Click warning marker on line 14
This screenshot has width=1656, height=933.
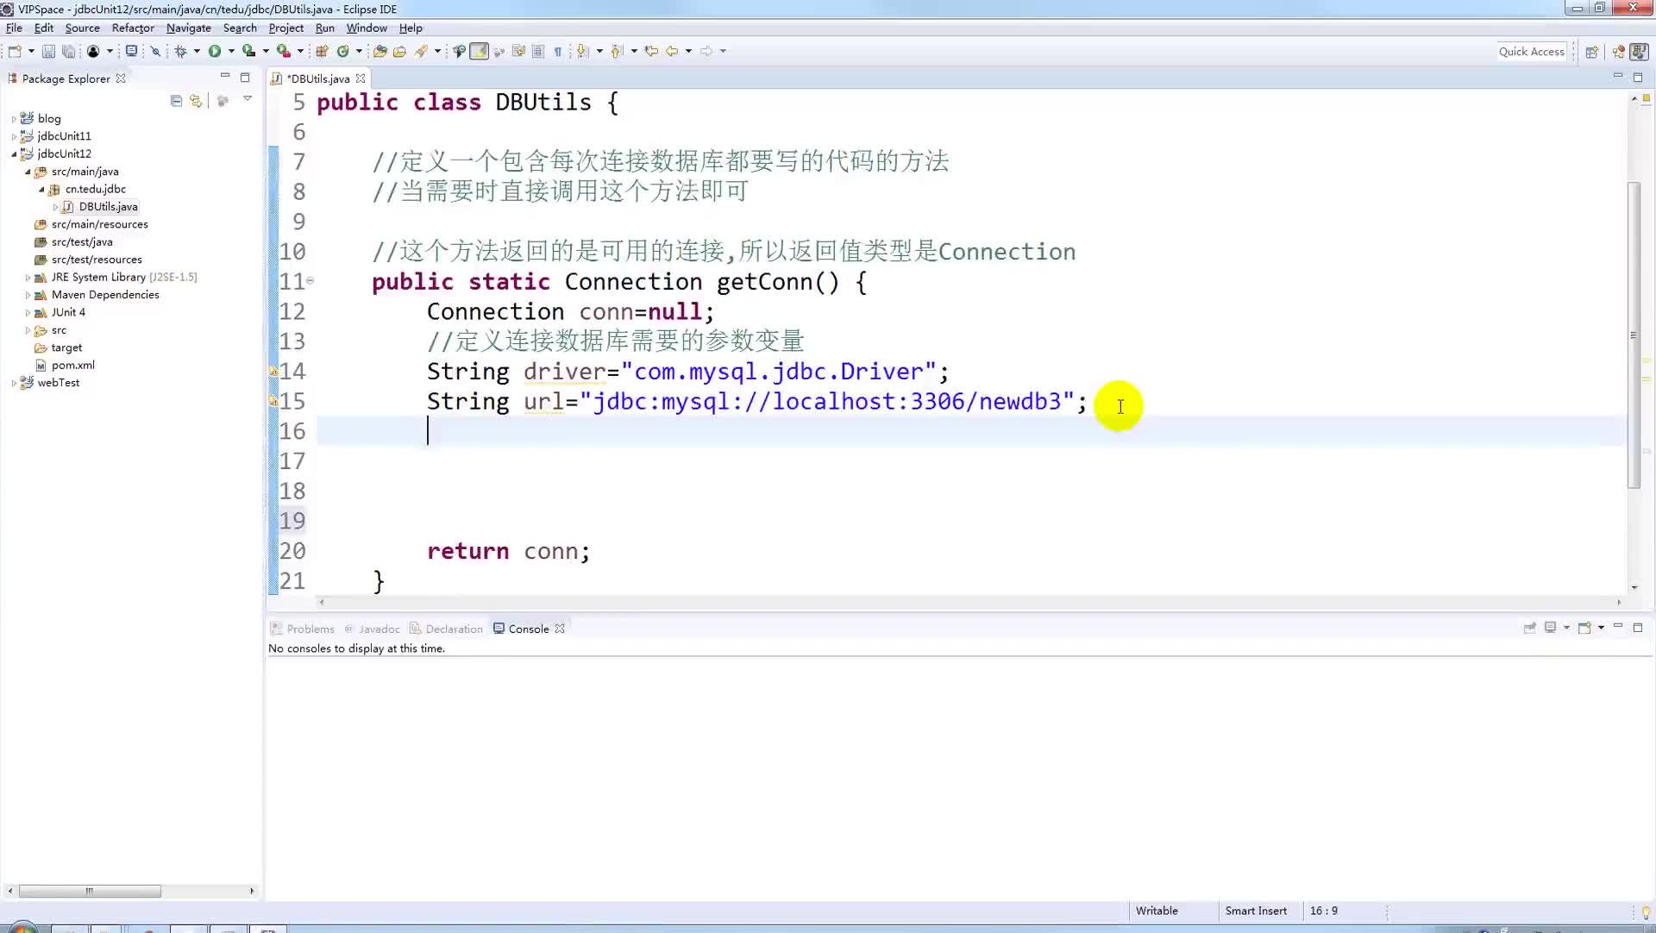[x=273, y=372]
